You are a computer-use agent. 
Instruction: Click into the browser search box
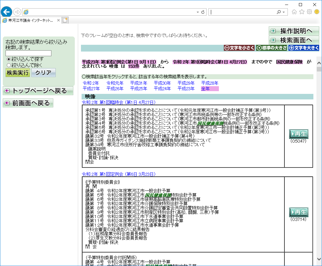(x=243, y=12)
